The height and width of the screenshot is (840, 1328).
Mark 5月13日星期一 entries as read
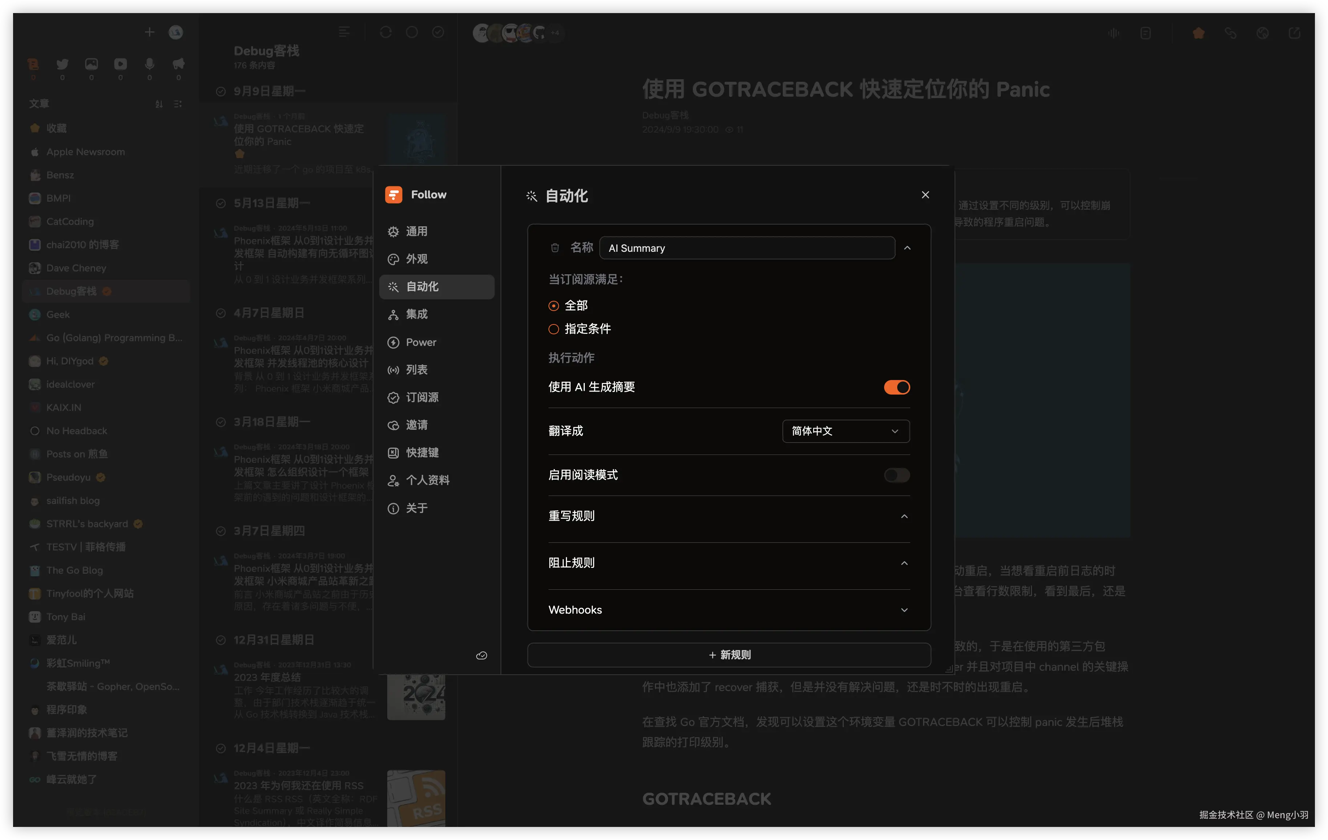(220, 203)
